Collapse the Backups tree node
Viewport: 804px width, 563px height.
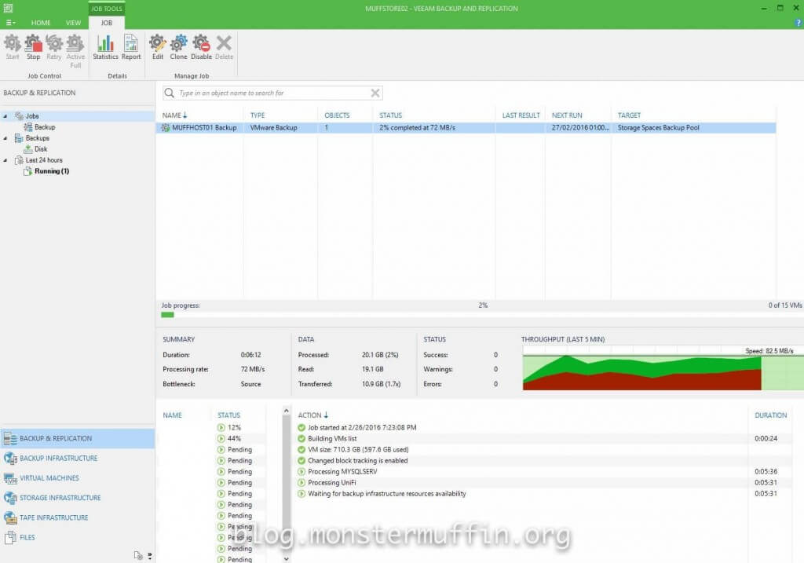[x=6, y=138]
